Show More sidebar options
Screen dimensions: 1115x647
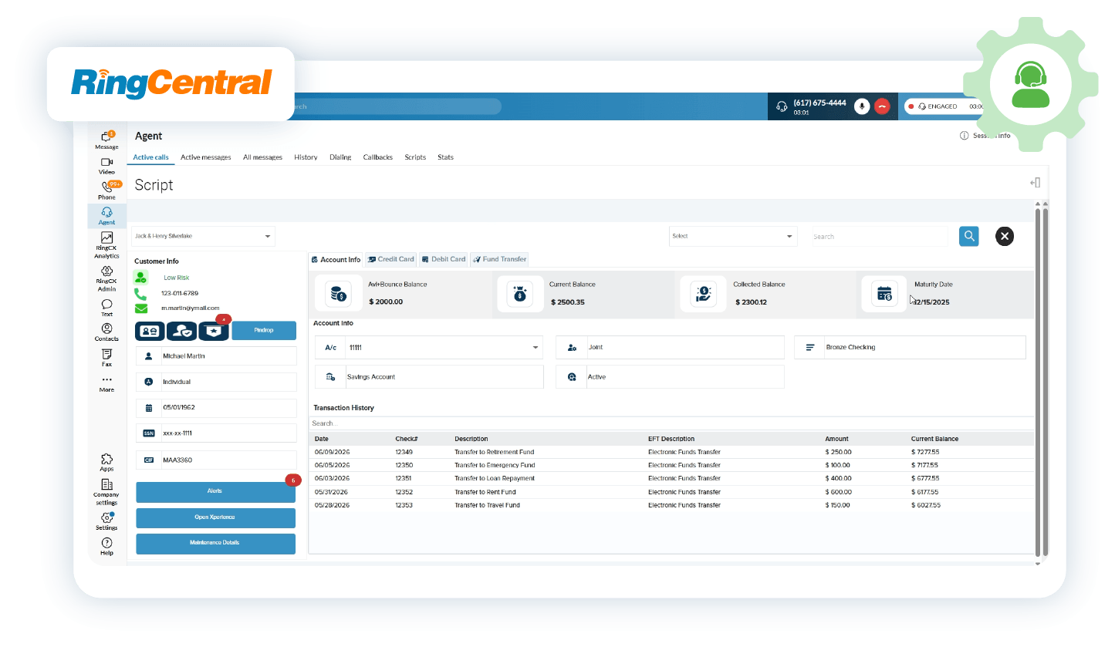point(106,384)
